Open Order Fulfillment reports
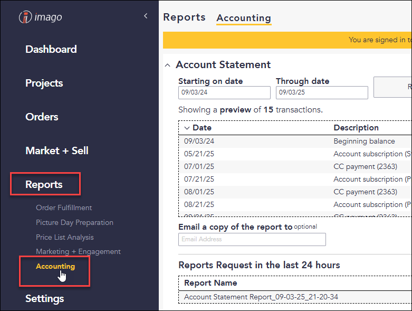The width and height of the screenshot is (412, 311). 64,208
